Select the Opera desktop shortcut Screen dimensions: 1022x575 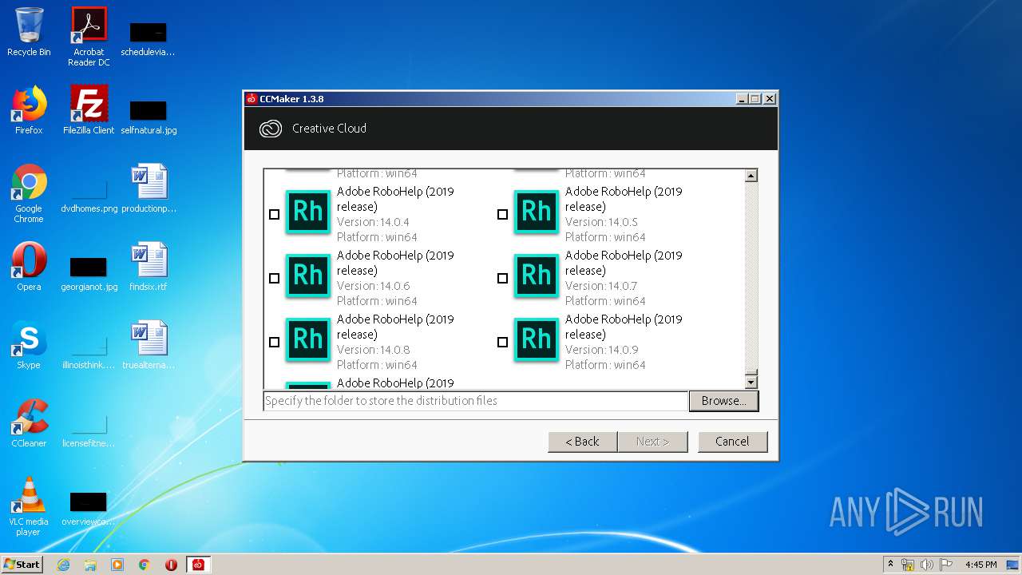pos(29,267)
